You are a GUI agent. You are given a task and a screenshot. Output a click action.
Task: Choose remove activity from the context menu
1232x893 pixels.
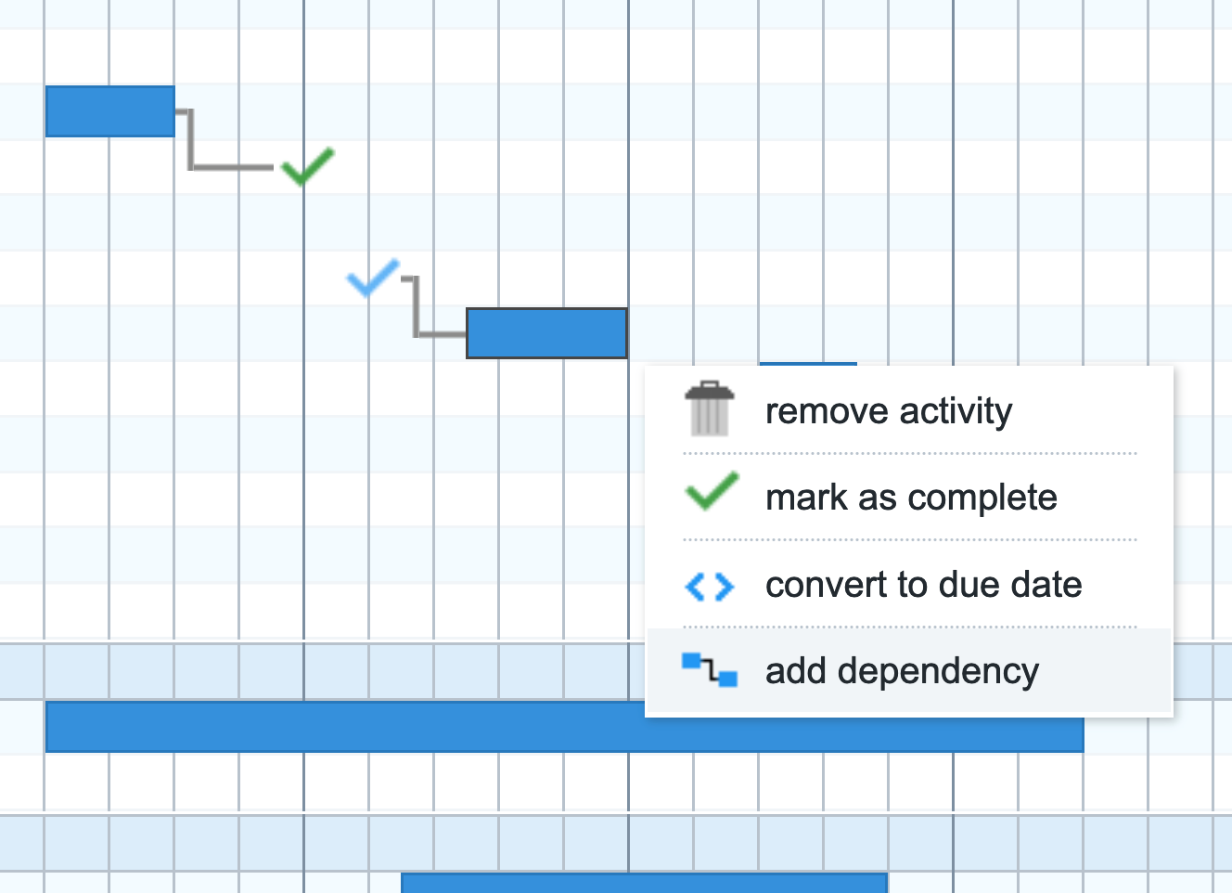[x=888, y=410]
